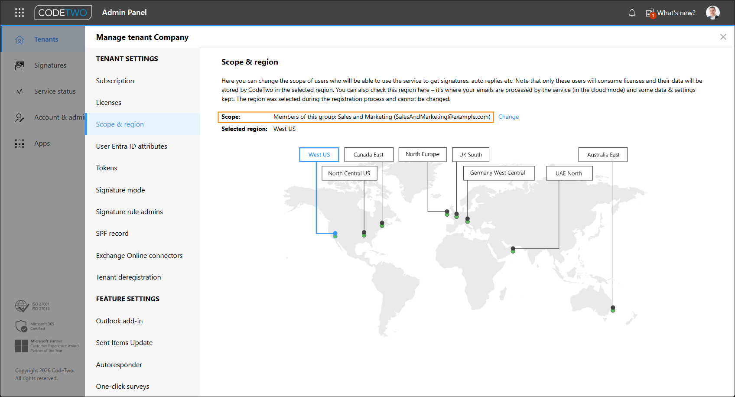The image size is (735, 397).
Task: Select the West US region label
Action: point(319,155)
